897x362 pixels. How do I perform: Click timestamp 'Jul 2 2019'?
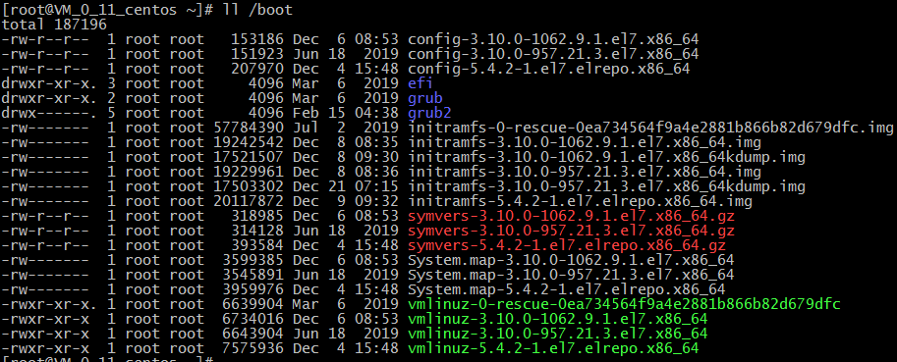(x=346, y=128)
